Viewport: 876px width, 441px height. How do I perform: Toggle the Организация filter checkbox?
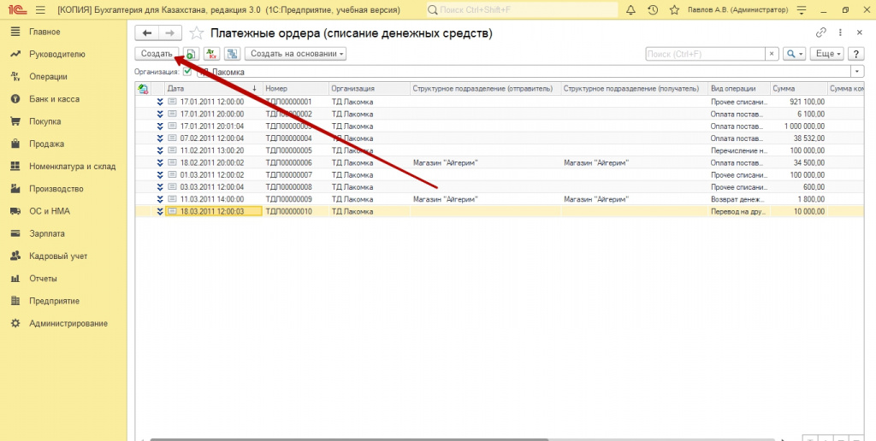click(x=187, y=72)
